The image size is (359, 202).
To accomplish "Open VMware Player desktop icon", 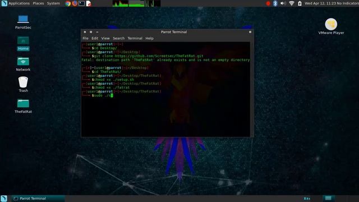I will (x=331, y=26).
